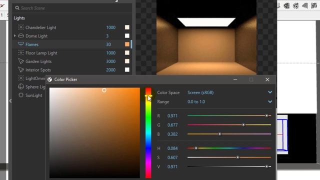
Task: Open Garden Lights color swatch
Action: click(x=127, y=61)
